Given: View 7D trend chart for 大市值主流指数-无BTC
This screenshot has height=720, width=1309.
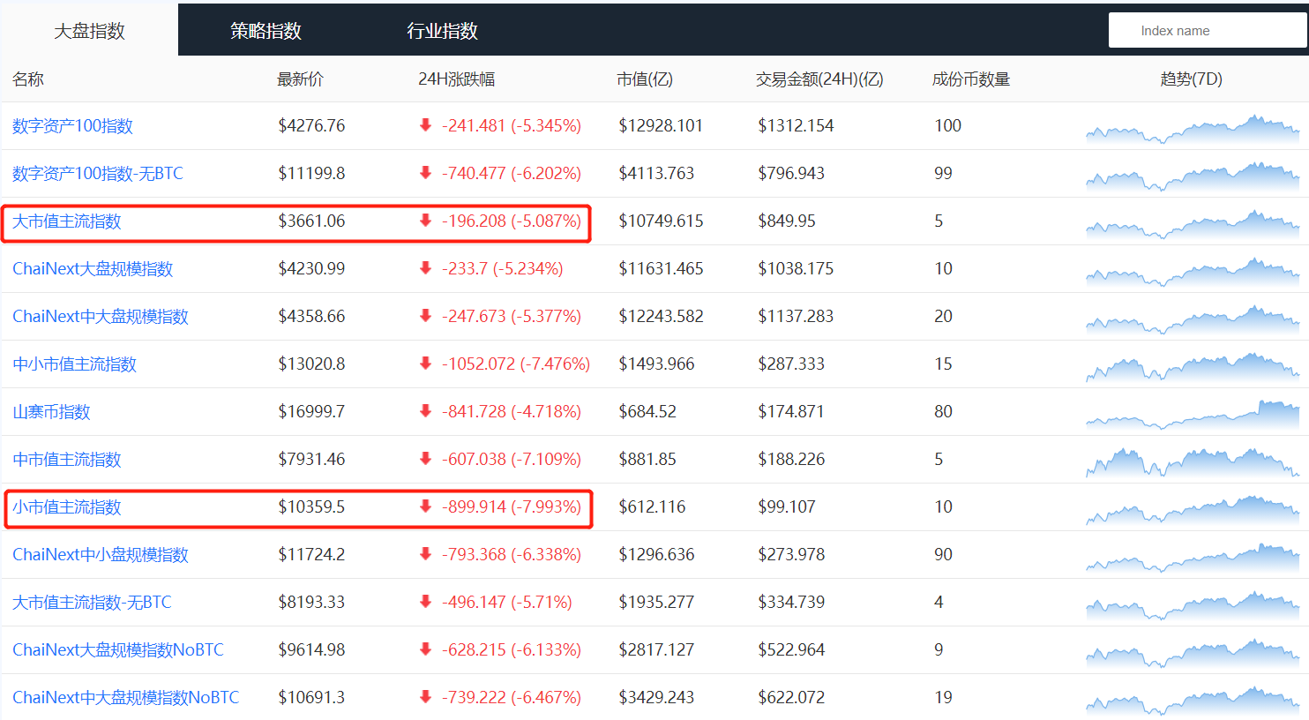Looking at the screenshot, I should (x=1193, y=605).
